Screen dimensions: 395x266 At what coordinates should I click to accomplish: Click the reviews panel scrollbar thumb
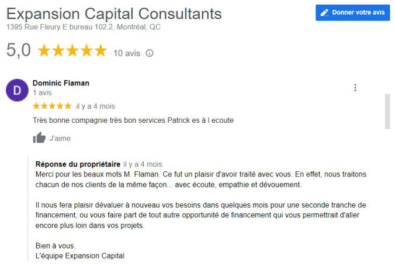[386, 111]
